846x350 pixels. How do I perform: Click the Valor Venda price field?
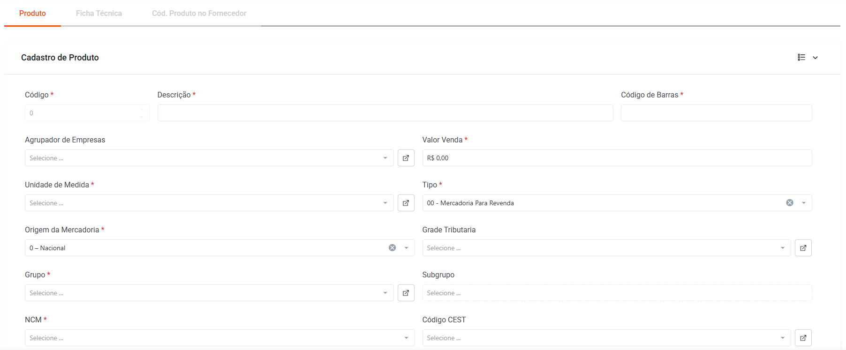coord(617,158)
